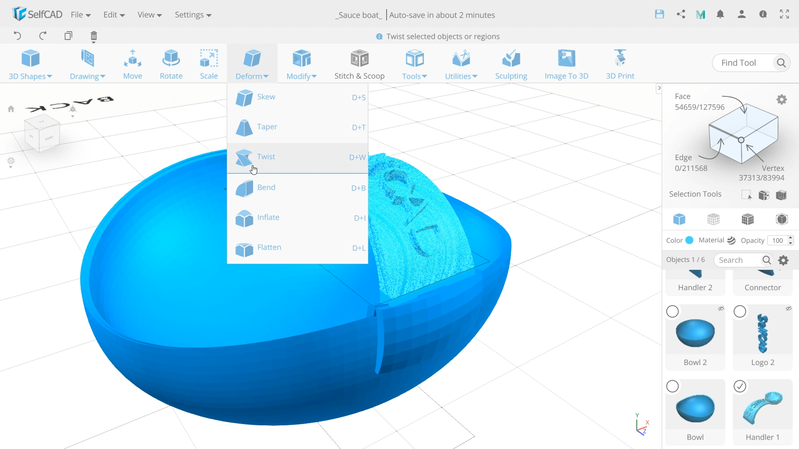The image size is (799, 449).
Task: Open the Sculpting tool
Action: pos(511,64)
